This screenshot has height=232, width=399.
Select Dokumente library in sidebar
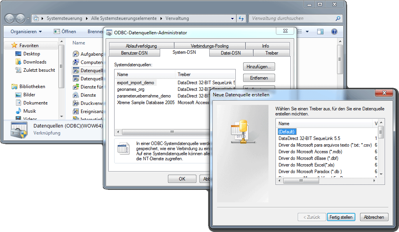pos(35,103)
